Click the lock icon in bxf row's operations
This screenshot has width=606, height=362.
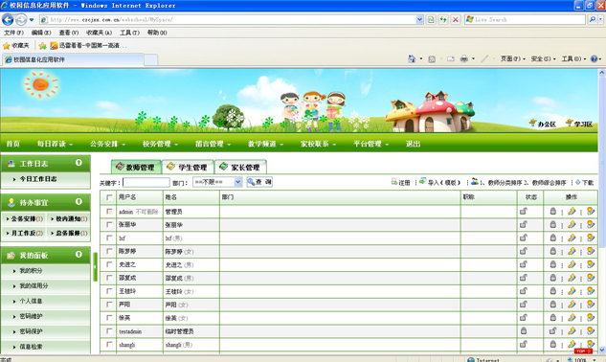(553, 238)
